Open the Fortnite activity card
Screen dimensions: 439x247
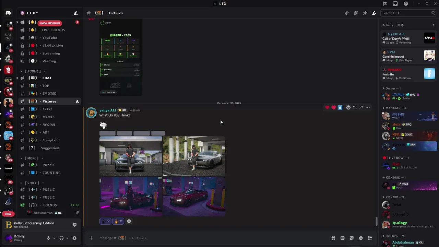(408, 74)
